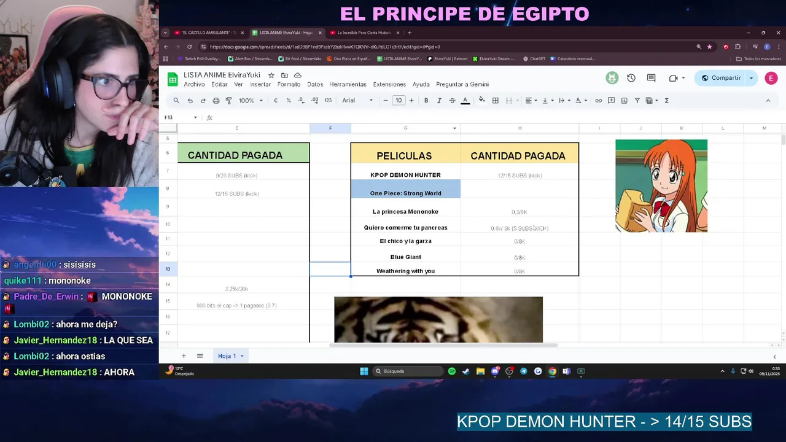The image size is (786, 442).
Task: Reload the page in Chrome
Action: (x=189, y=47)
